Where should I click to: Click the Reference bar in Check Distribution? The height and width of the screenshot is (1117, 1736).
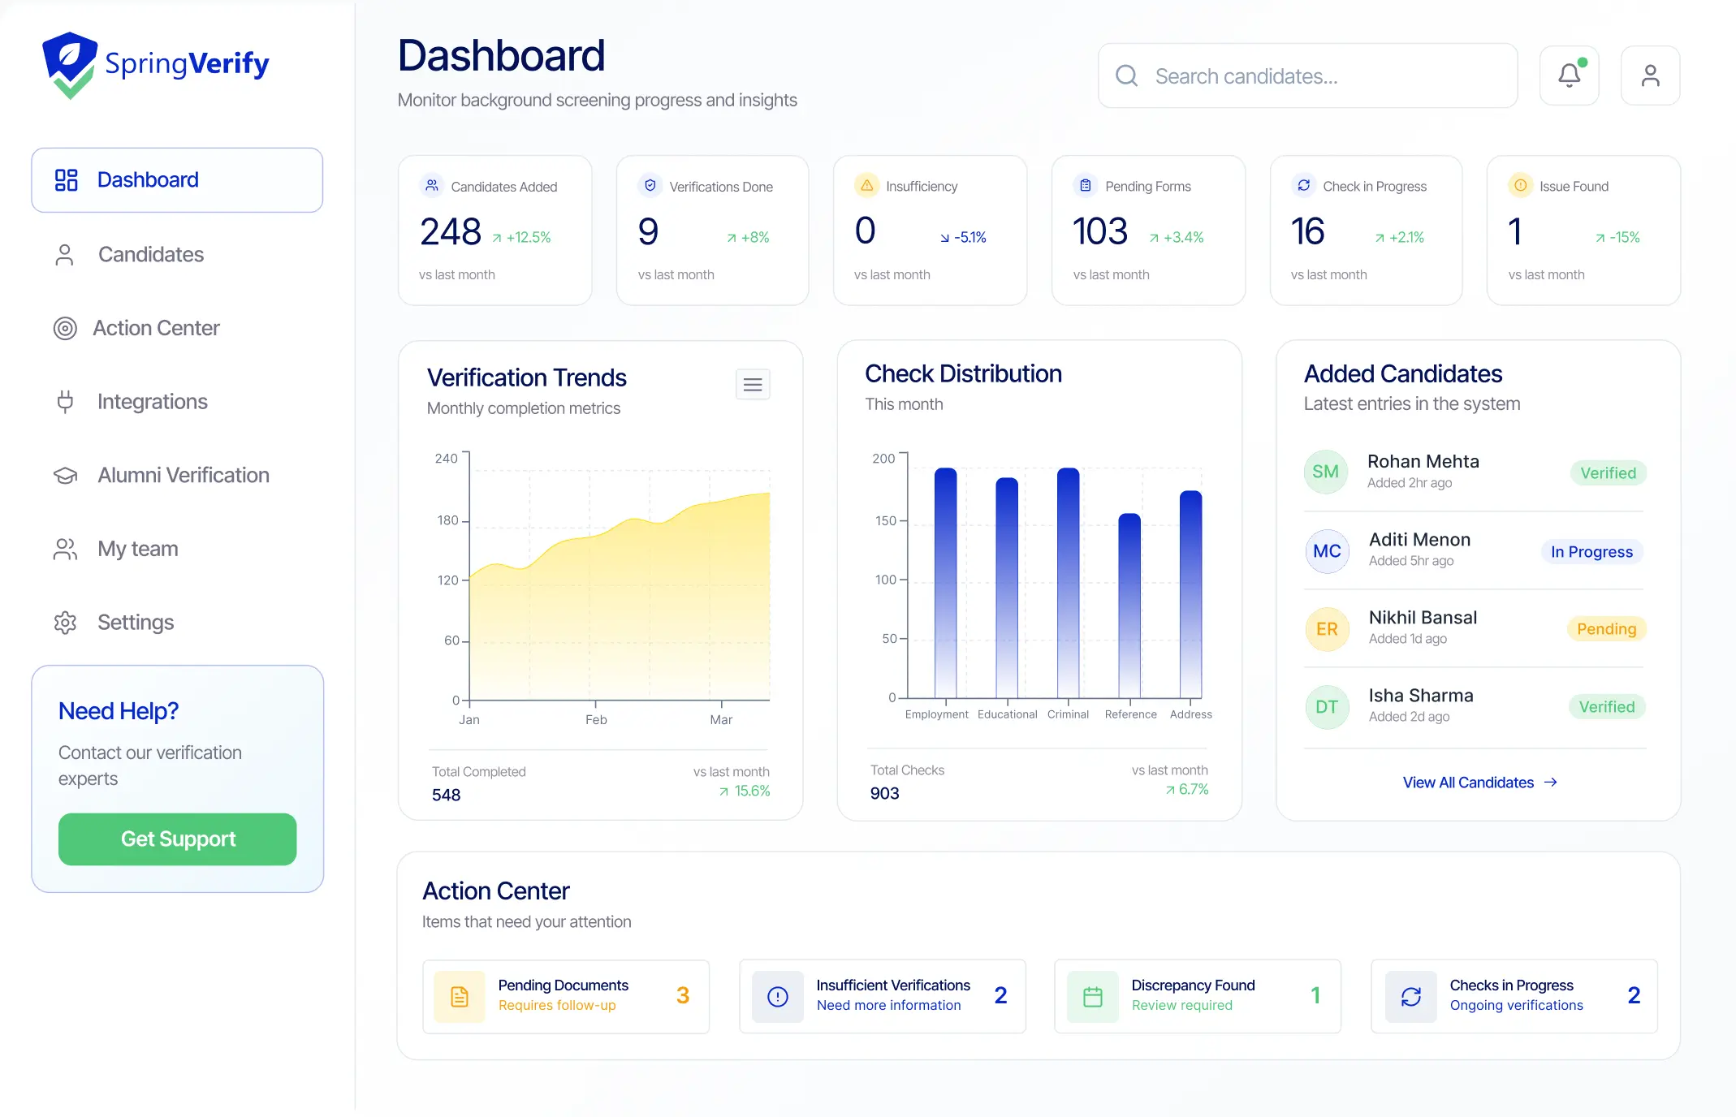tap(1129, 606)
